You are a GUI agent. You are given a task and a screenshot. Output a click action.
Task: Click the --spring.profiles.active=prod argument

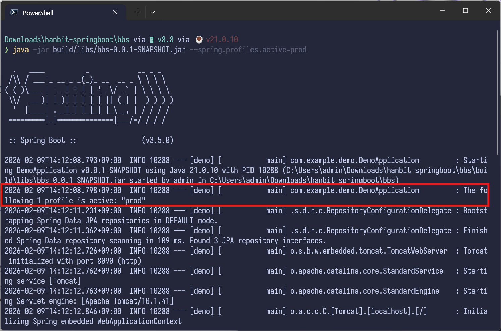click(248, 50)
